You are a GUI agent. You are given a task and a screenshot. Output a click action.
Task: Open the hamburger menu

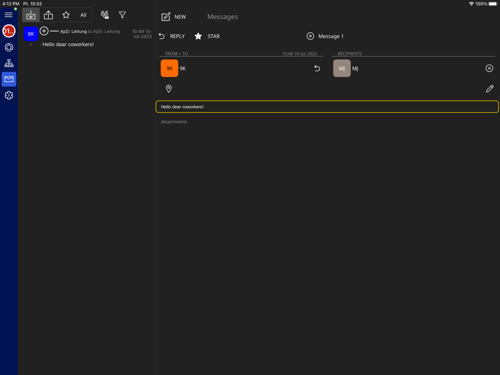[8, 15]
